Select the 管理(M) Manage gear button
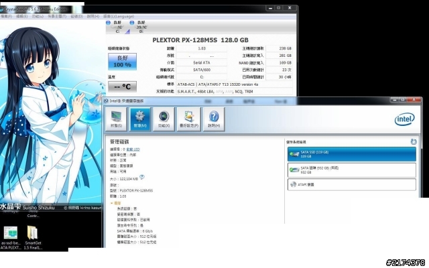Image resolution: width=429 pixels, height=268 pixels. [x=140, y=119]
